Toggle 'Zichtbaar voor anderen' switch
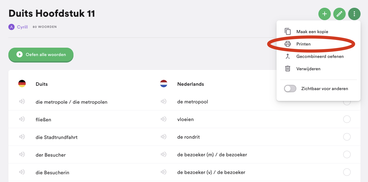368x182 pixels. pyautogui.click(x=290, y=89)
